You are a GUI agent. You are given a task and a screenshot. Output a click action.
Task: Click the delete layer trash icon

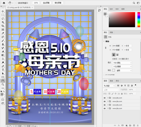click(x=137, y=125)
